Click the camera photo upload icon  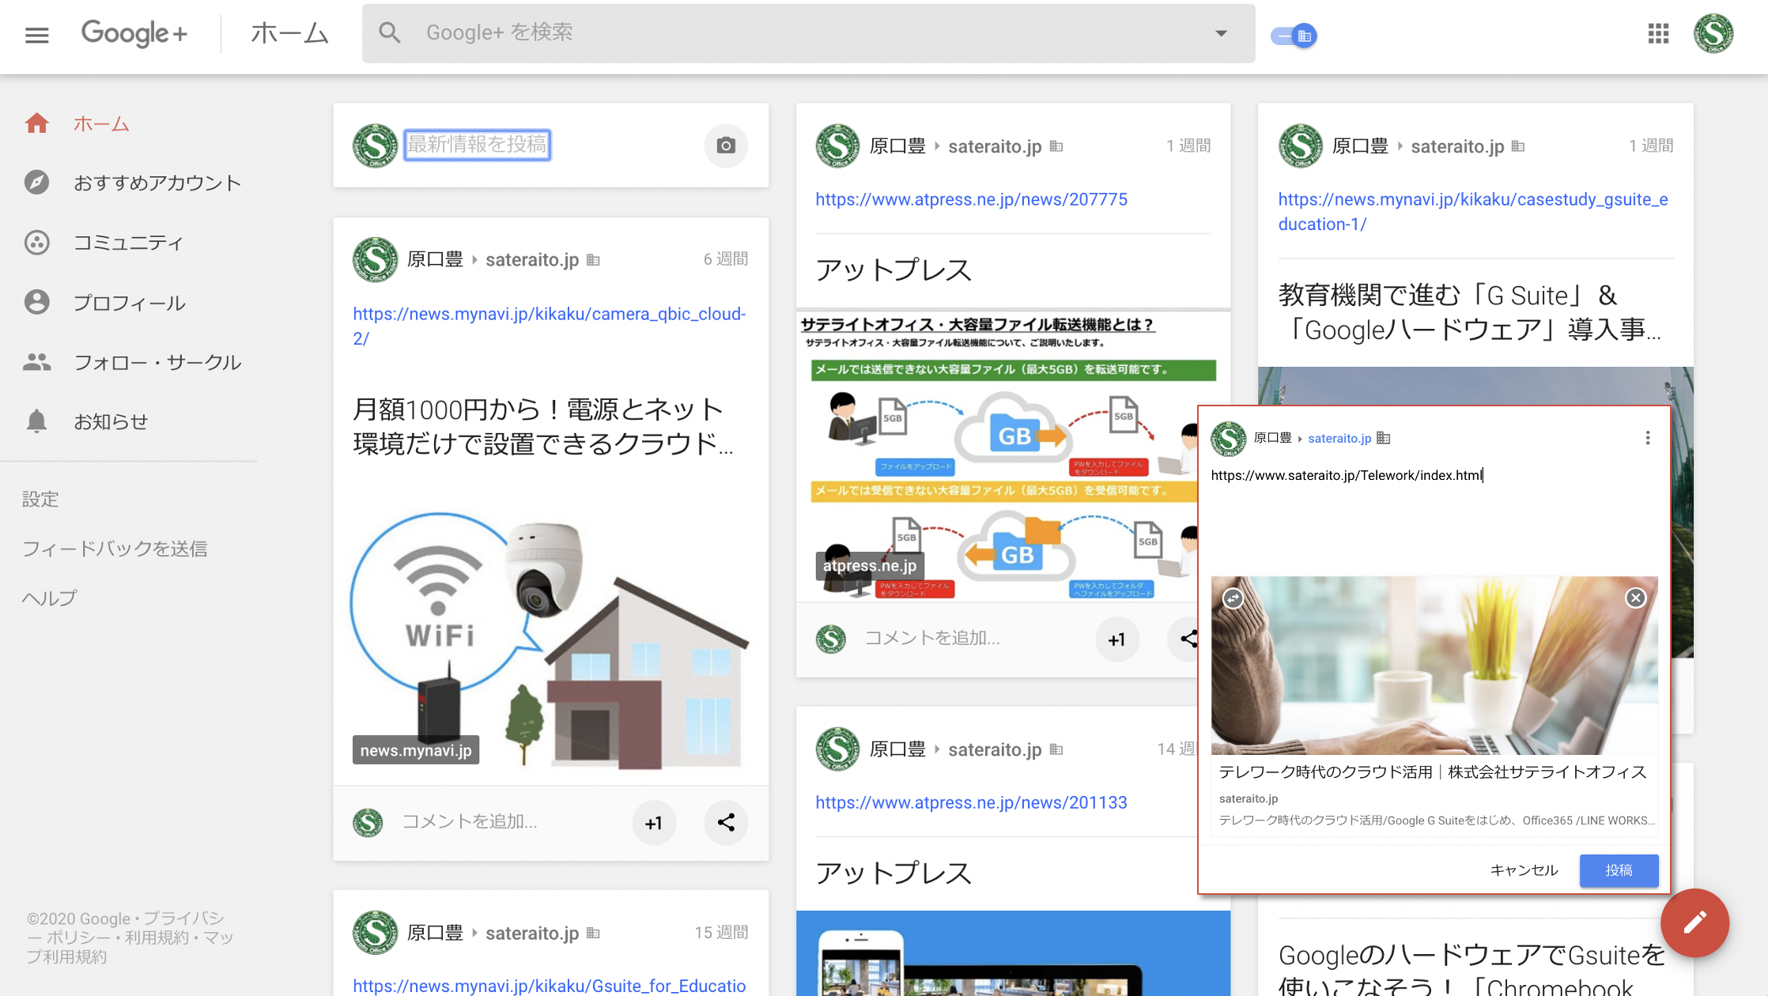[x=726, y=145]
